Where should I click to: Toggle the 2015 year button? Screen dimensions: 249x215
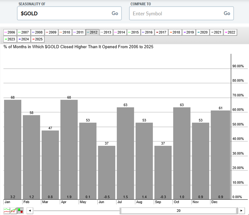(x=133, y=32)
